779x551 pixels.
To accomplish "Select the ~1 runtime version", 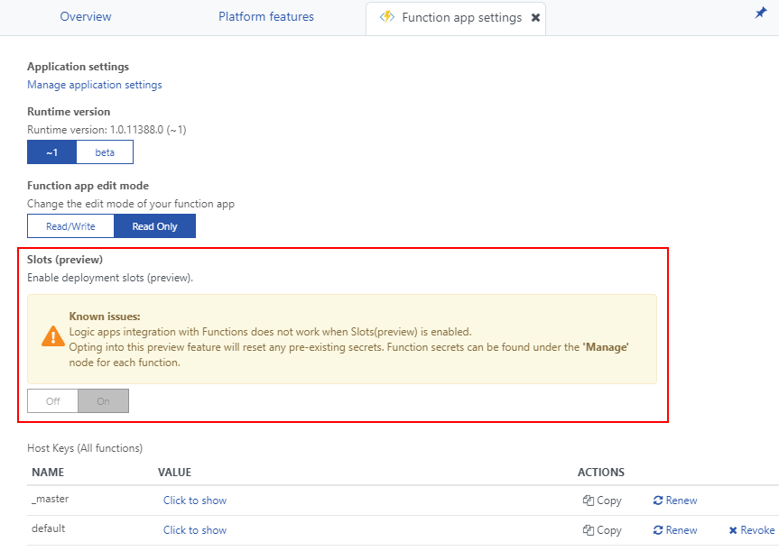I will tap(52, 152).
